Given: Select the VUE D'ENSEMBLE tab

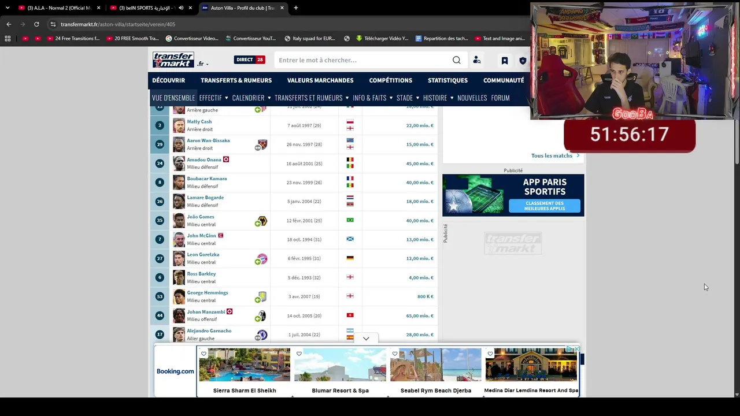Looking at the screenshot, I should click(x=173, y=98).
